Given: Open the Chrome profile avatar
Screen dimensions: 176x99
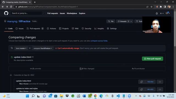Looking at the screenshot, I should [x=169, y=7].
